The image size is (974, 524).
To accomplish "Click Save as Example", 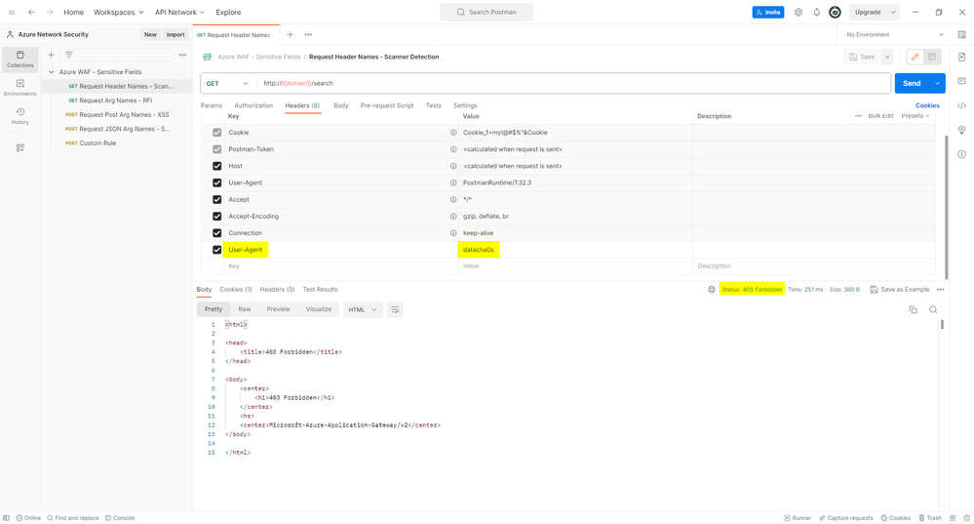I will click(x=900, y=290).
